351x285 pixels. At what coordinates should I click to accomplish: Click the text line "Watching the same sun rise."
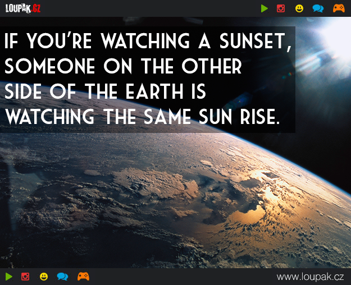pyautogui.click(x=142, y=118)
